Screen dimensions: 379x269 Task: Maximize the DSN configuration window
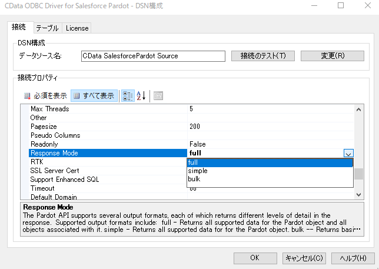pos(341,5)
